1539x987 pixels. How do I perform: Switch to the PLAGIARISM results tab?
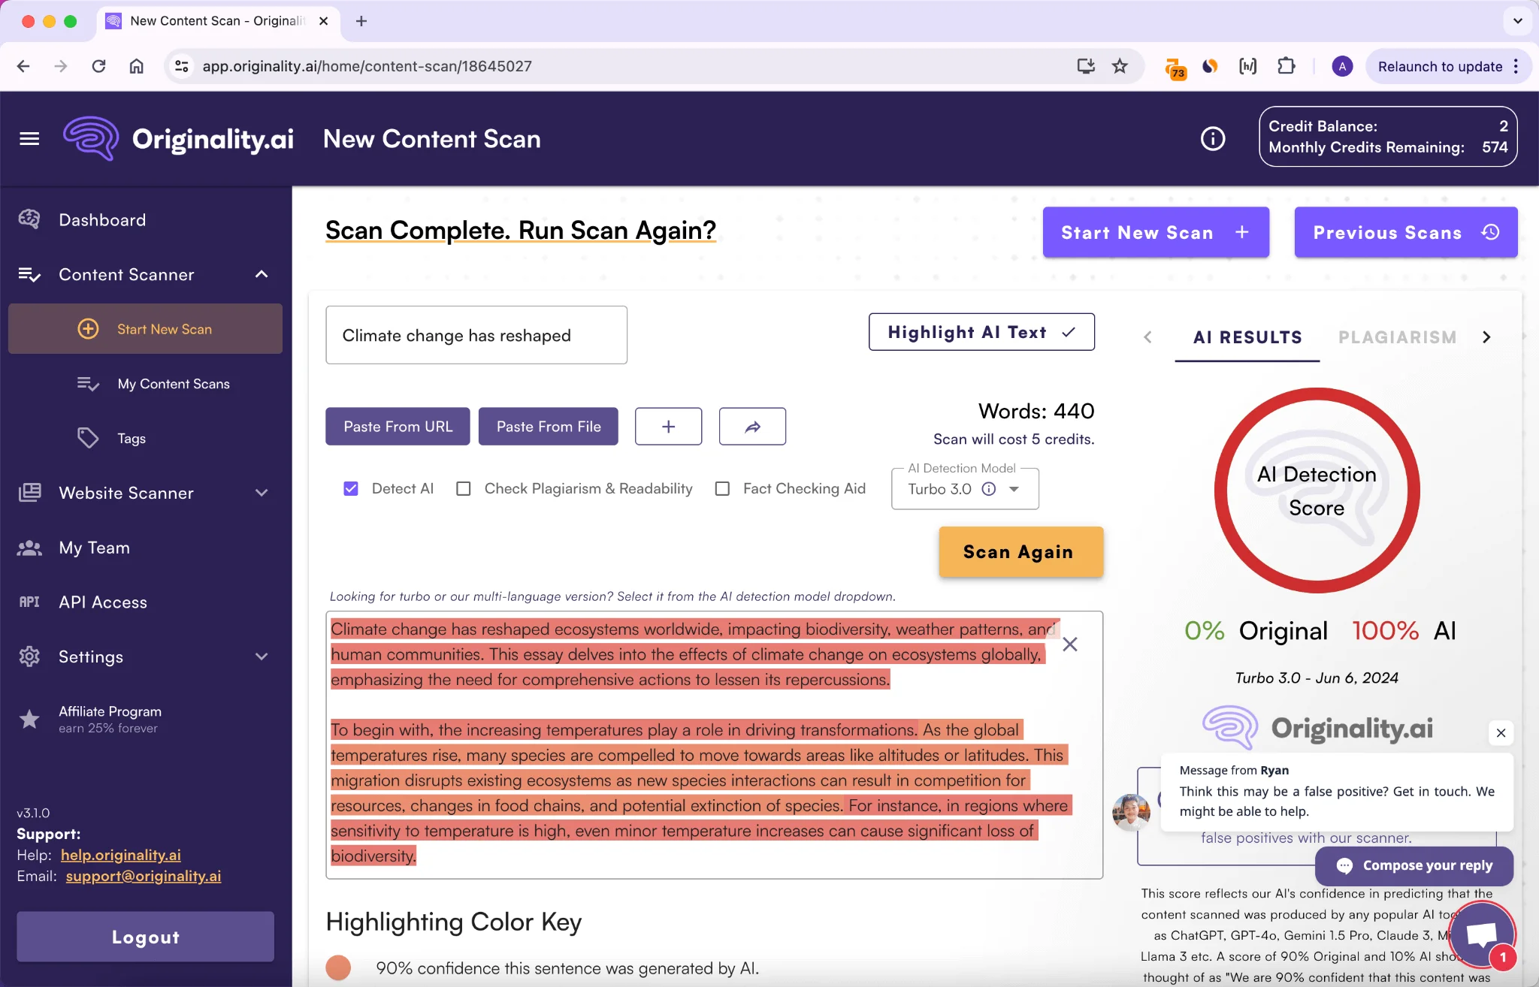click(x=1398, y=337)
